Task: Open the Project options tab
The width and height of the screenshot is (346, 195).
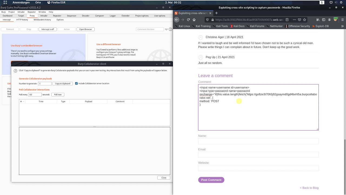Action: pyautogui.click(x=142, y=16)
